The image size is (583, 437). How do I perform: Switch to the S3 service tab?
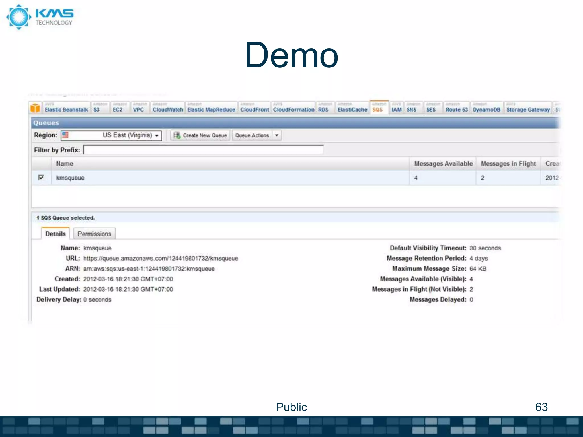coord(100,108)
